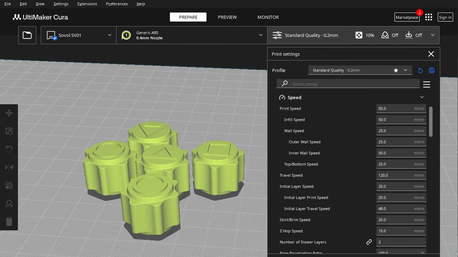
Task: Open file using the folder icon
Action: pos(27,35)
